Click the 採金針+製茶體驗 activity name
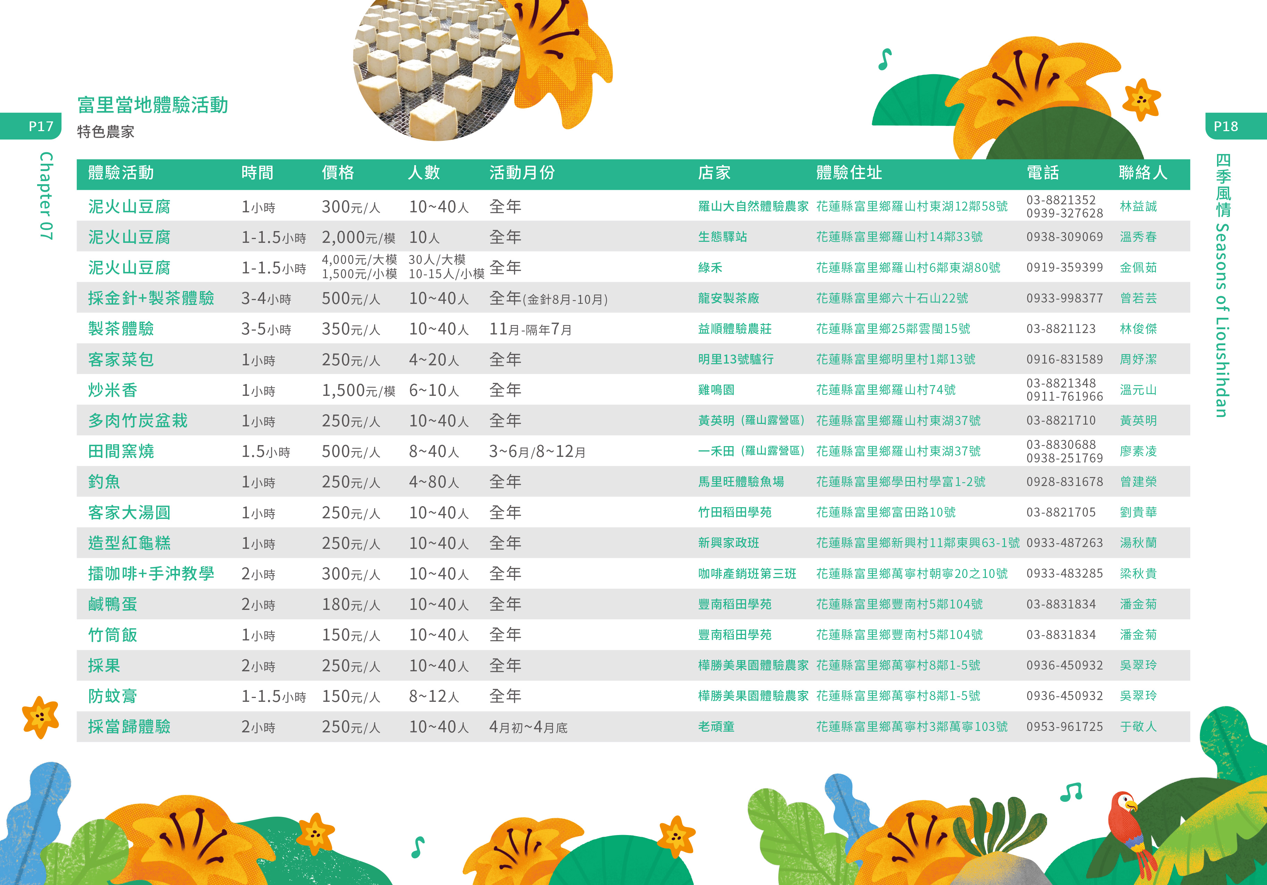The width and height of the screenshot is (1267, 885). tap(151, 298)
